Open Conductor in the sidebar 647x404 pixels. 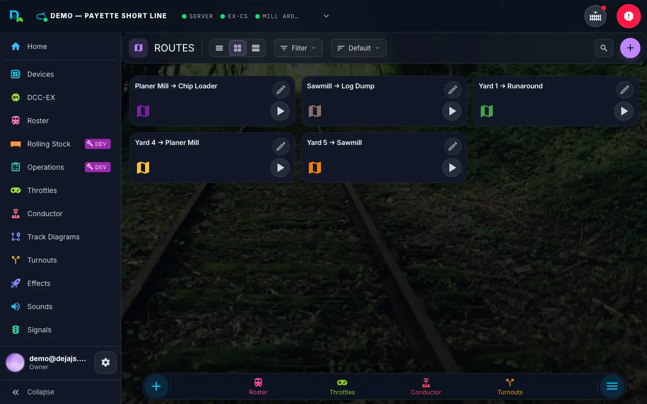click(x=60, y=214)
